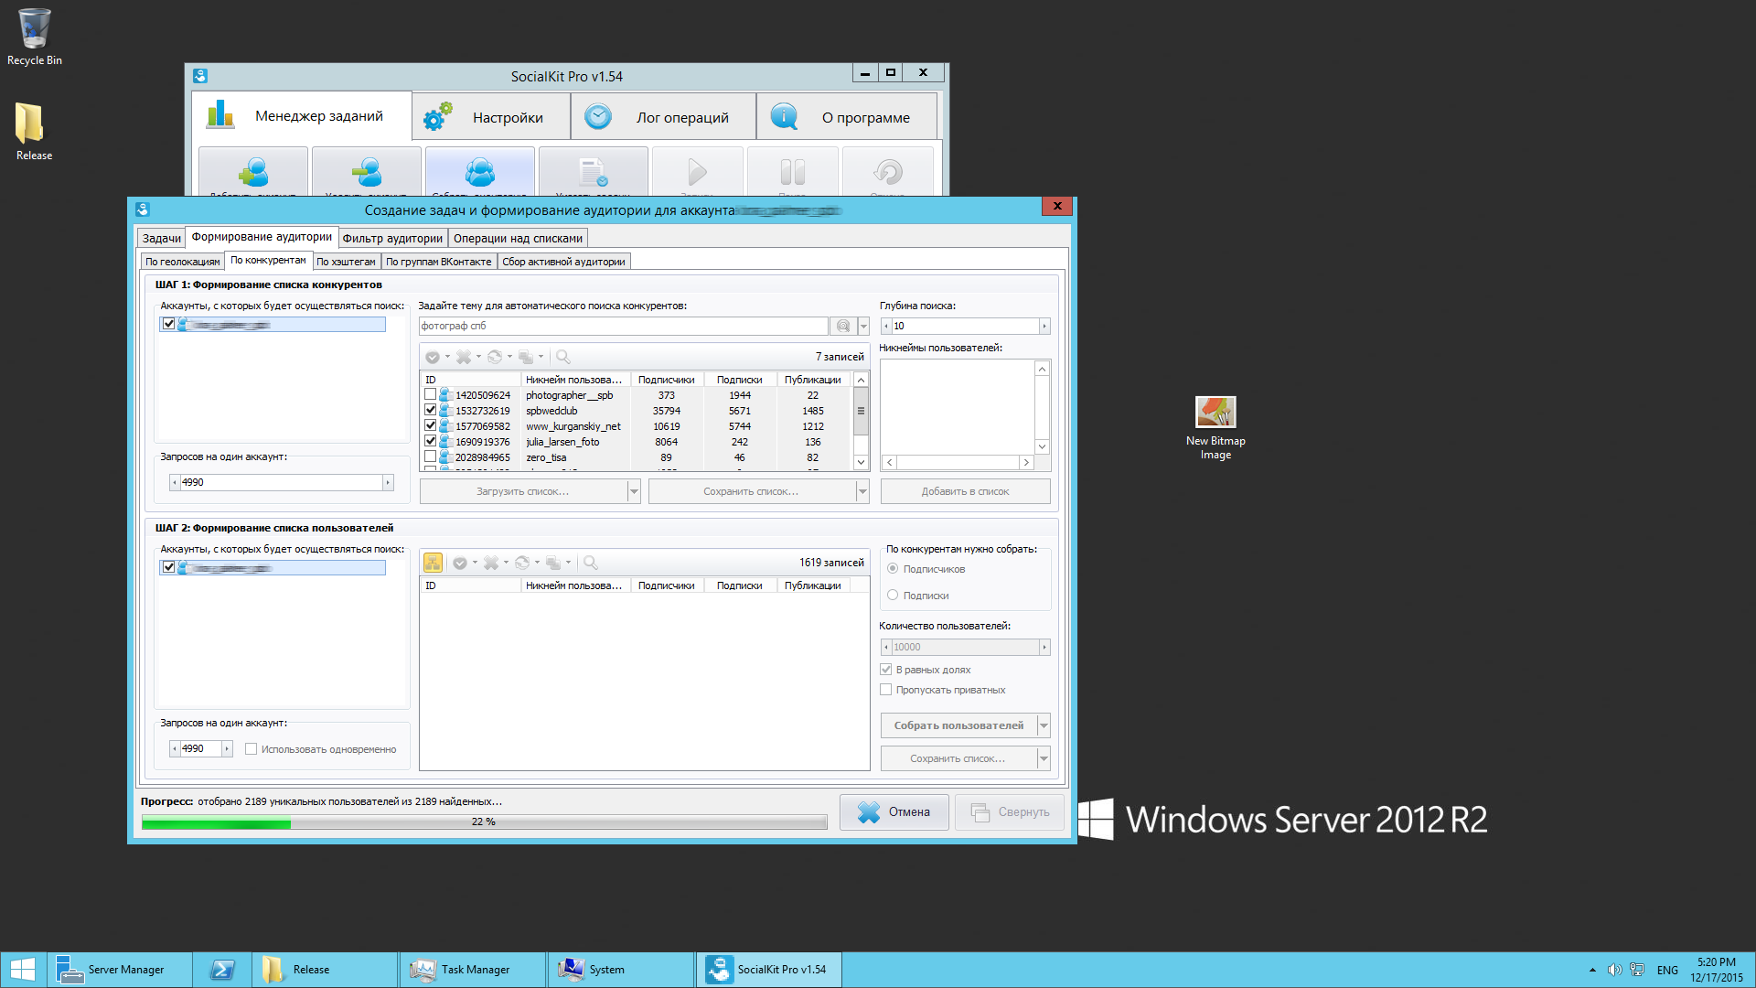Open the 'Загрузить список…' dropdown arrow
This screenshot has height=988, width=1756.
[x=633, y=491]
